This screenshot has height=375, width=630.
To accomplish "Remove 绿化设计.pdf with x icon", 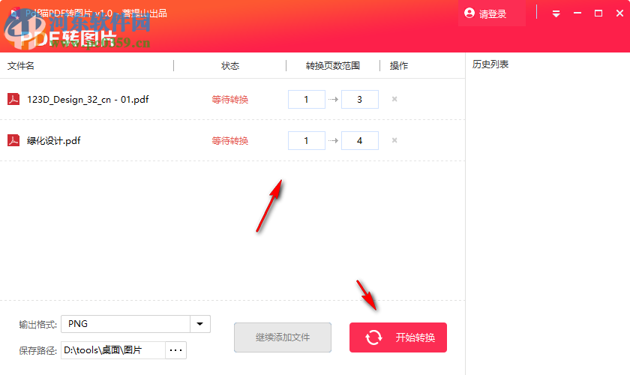I will pos(394,140).
